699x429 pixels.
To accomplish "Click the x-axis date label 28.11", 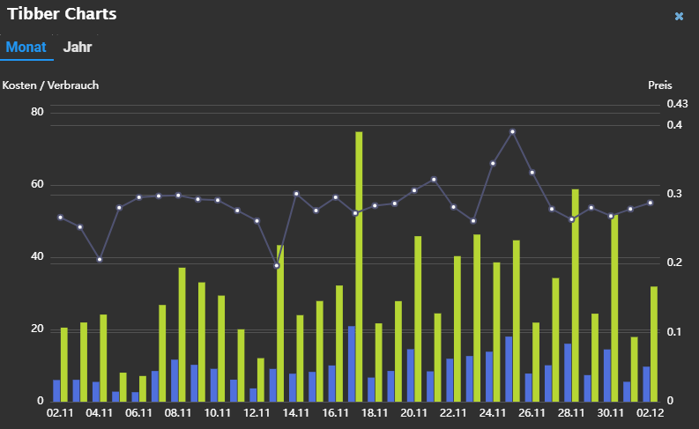I will (x=571, y=413).
